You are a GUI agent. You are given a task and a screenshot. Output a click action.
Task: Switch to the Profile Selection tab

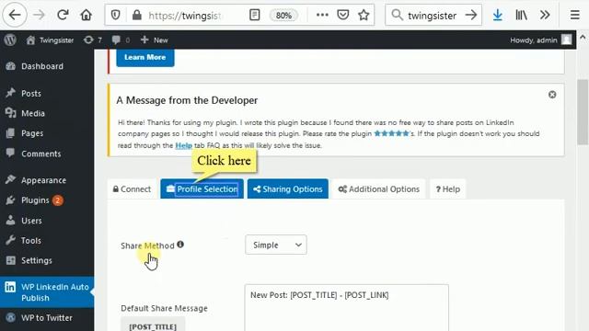(202, 188)
